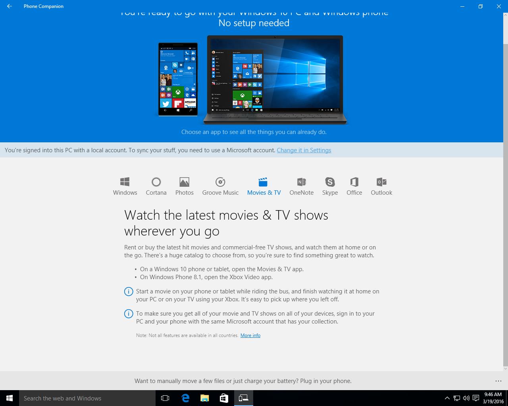Choose the Cortana circle icon
Viewport: 508px width, 406px height.
coord(156,182)
